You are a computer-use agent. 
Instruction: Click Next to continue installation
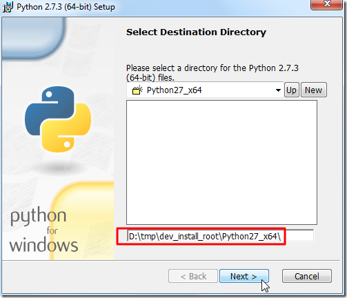pyautogui.click(x=244, y=276)
